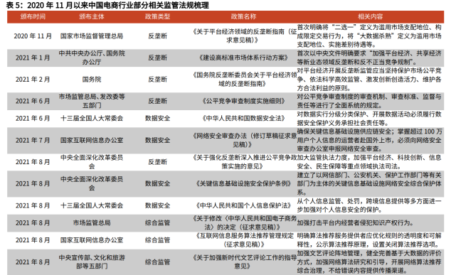Click '反垄断' in the 2021年1月 row

tap(158, 58)
